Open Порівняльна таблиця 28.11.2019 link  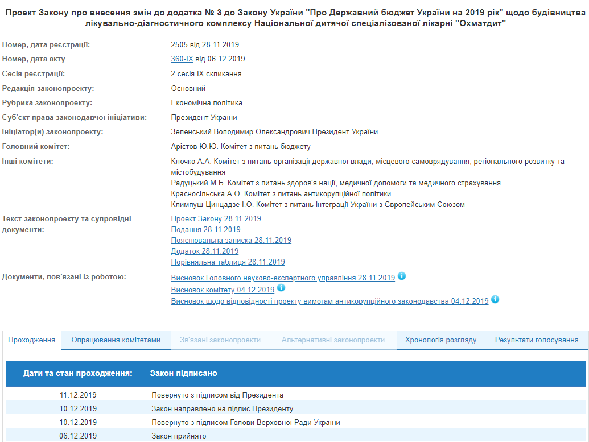click(228, 262)
